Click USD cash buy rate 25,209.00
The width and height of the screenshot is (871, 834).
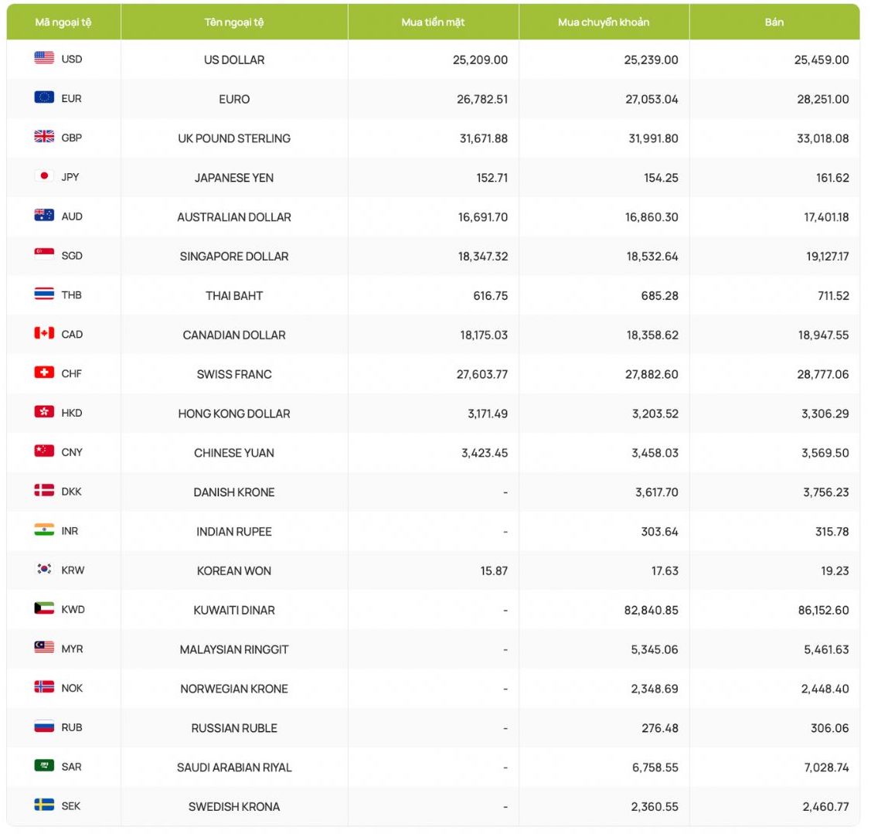click(481, 60)
